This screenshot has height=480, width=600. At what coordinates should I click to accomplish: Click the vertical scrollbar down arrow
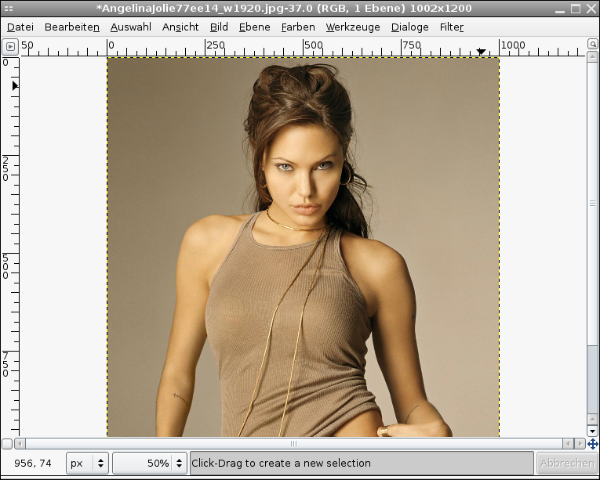click(592, 431)
